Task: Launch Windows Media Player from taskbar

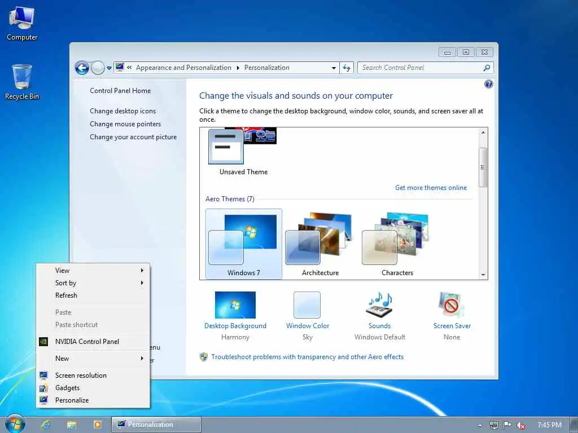Action: (97, 425)
